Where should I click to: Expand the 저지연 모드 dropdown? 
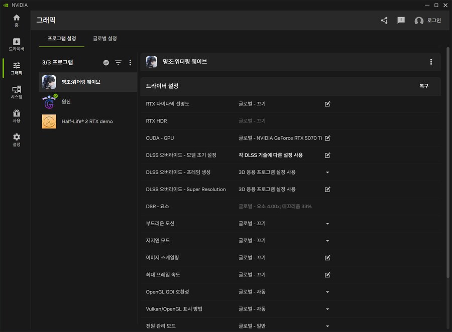pyautogui.click(x=327, y=241)
